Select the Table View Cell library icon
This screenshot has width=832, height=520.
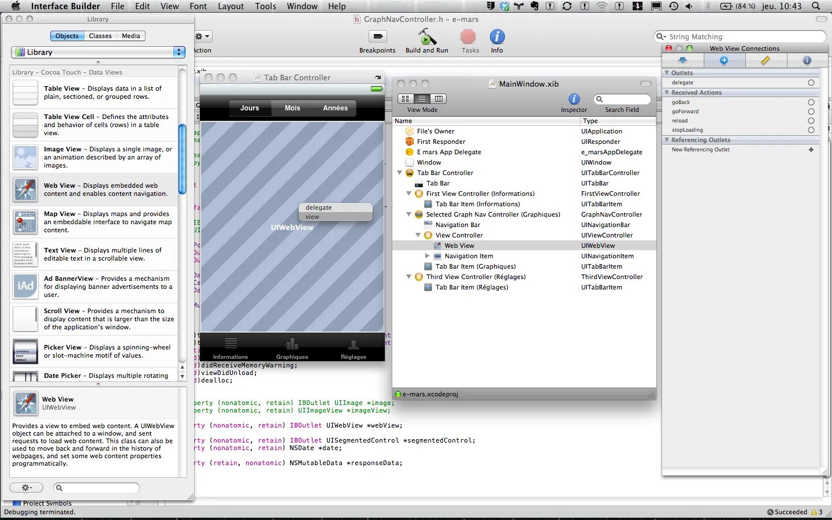(25, 125)
